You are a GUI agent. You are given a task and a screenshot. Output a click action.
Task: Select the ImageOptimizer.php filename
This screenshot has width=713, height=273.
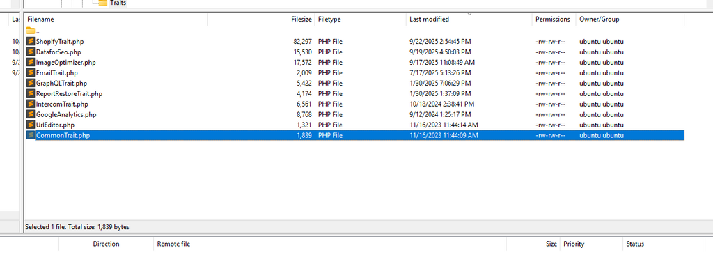click(66, 63)
